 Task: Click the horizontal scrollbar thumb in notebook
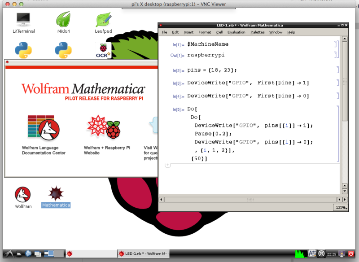point(250,200)
